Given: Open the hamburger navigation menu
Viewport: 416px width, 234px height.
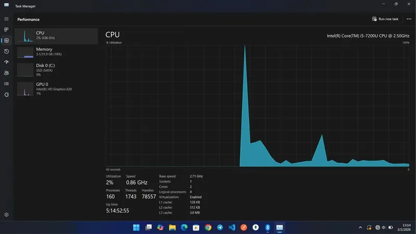Looking at the screenshot, I should (6, 19).
